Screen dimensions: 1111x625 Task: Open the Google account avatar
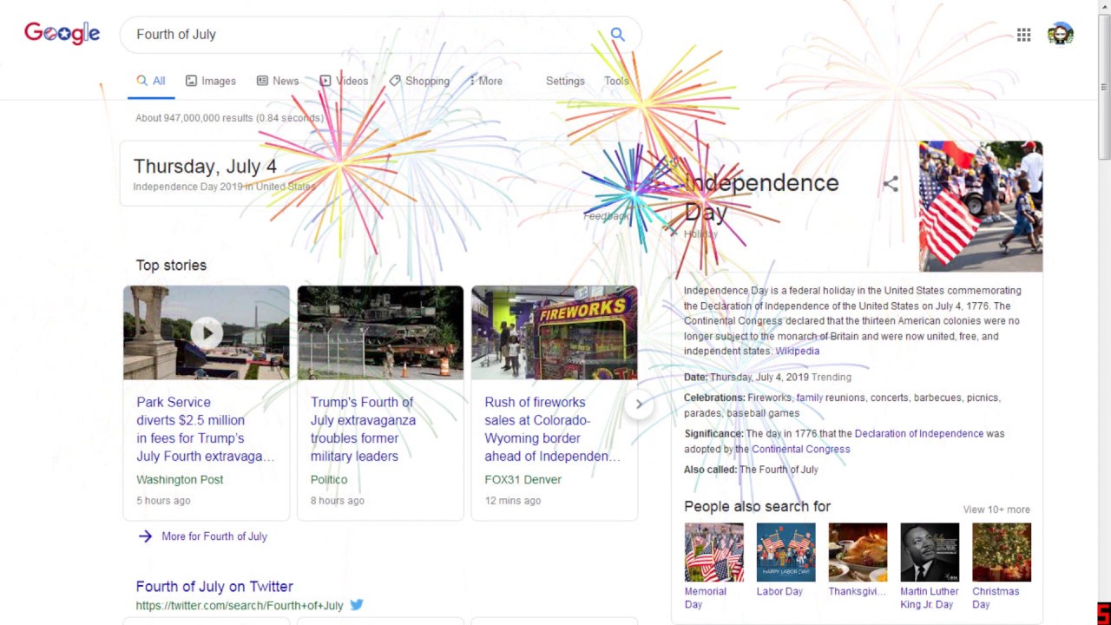1061,35
